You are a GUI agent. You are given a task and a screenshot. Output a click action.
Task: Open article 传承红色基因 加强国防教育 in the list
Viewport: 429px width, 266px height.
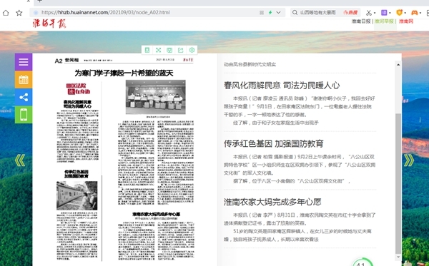274,143
